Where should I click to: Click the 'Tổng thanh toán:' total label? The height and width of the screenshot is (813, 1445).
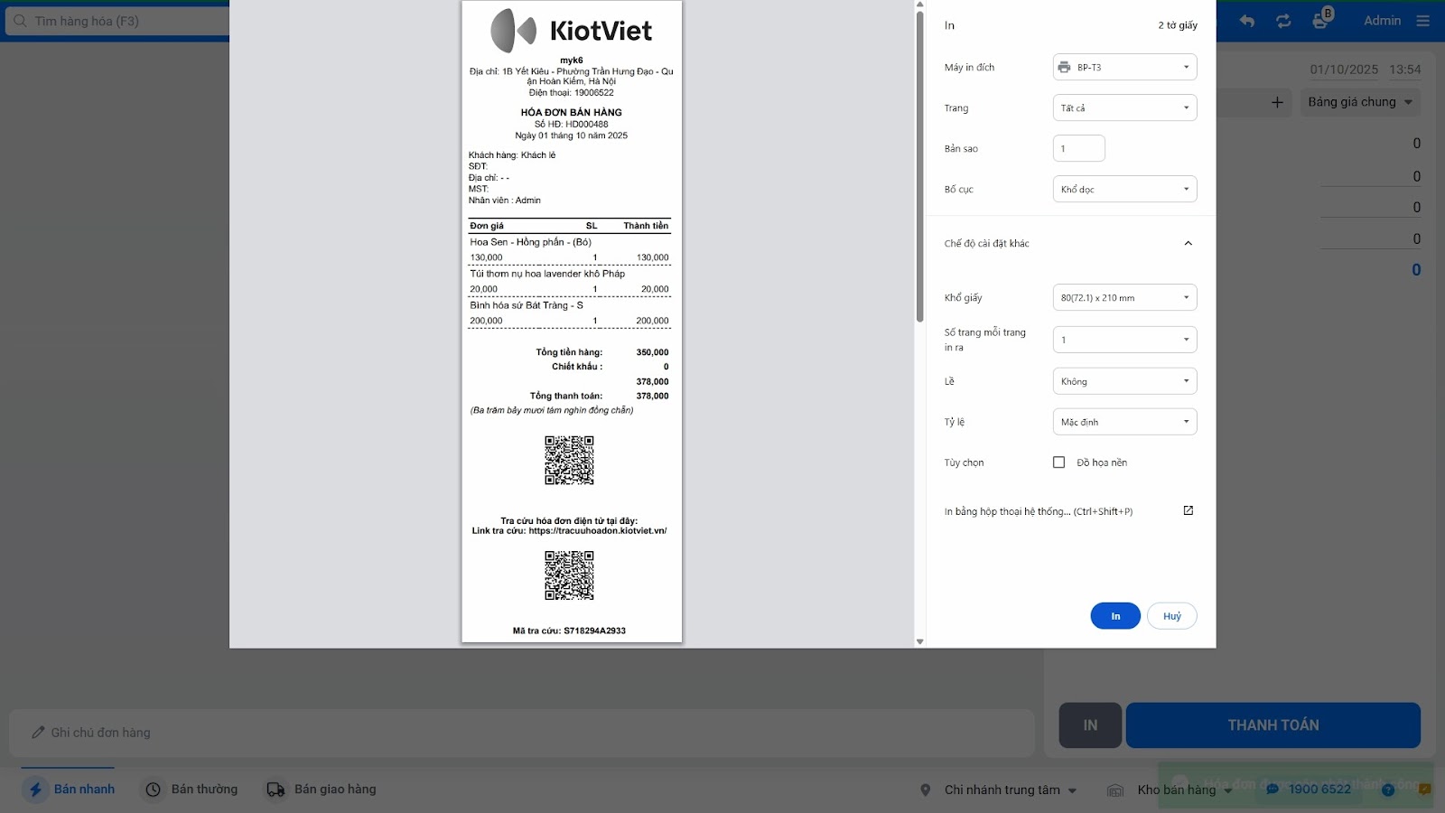click(566, 396)
